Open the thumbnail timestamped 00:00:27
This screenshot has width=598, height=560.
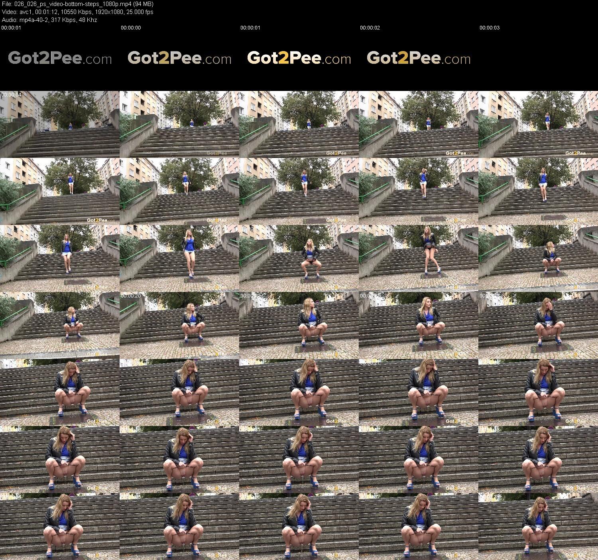(x=419, y=392)
